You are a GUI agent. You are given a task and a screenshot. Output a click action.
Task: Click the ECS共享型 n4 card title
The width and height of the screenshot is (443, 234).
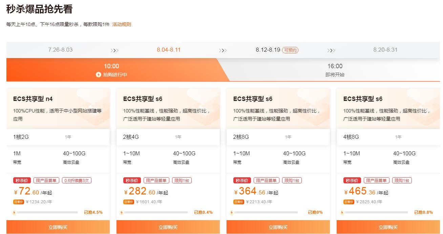[33, 99]
